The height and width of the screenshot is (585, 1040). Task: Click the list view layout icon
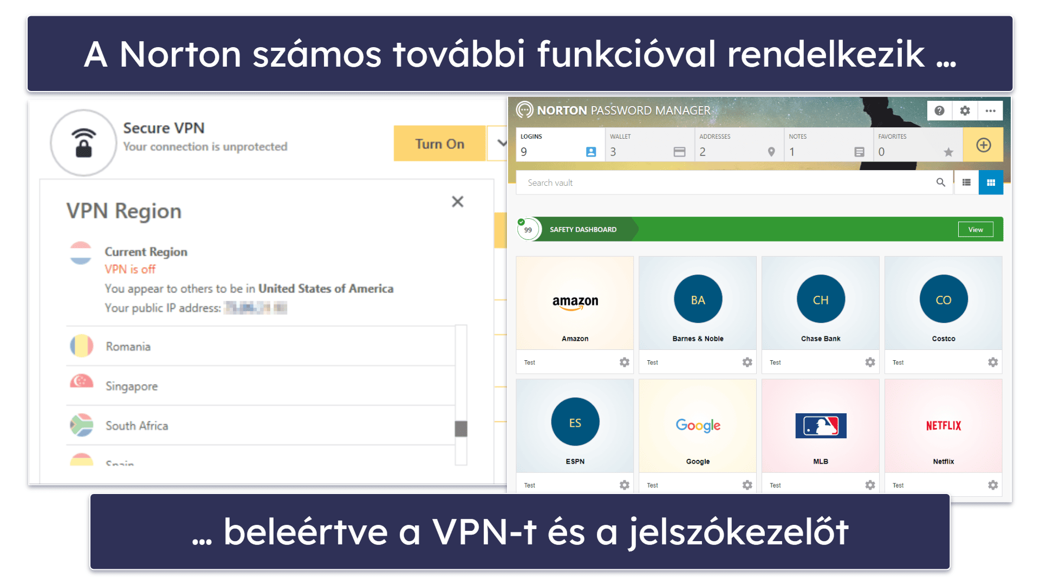tap(967, 181)
